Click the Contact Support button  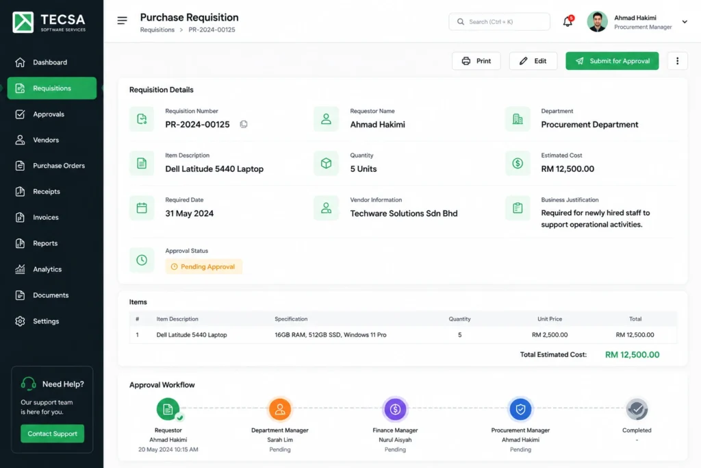[52, 434]
